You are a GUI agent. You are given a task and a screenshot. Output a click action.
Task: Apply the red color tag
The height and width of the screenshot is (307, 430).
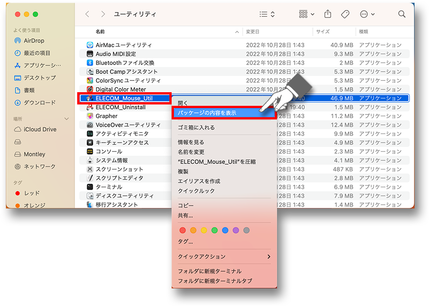(x=183, y=230)
